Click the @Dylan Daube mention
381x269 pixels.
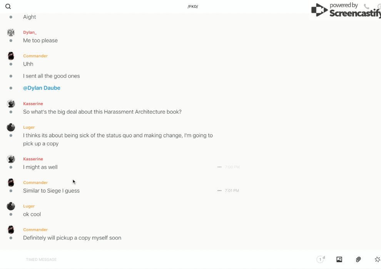coord(42,88)
